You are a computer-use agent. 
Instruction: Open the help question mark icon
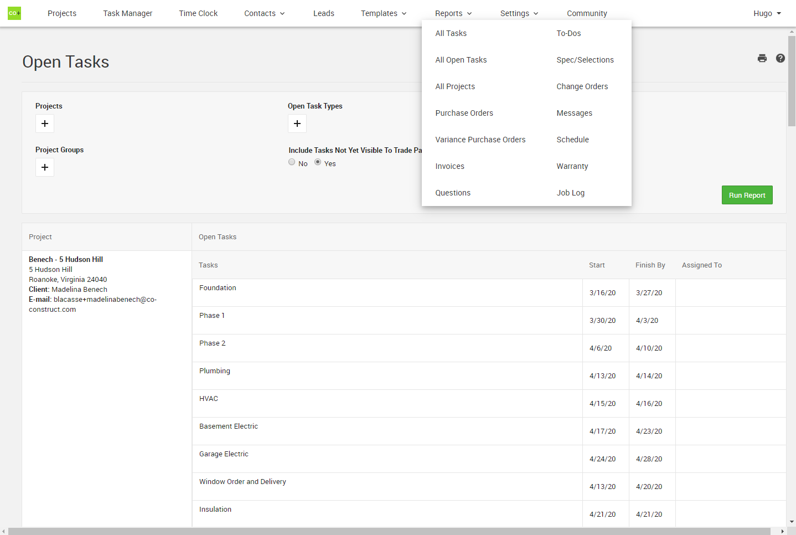(x=781, y=58)
